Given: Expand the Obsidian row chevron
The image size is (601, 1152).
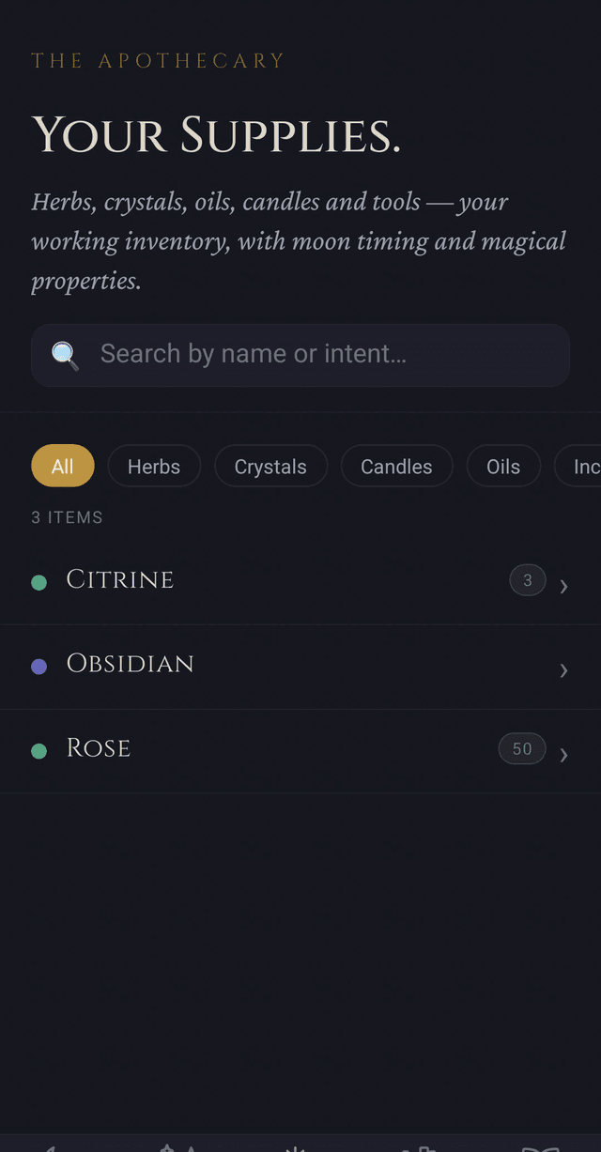Looking at the screenshot, I should 564,670.
